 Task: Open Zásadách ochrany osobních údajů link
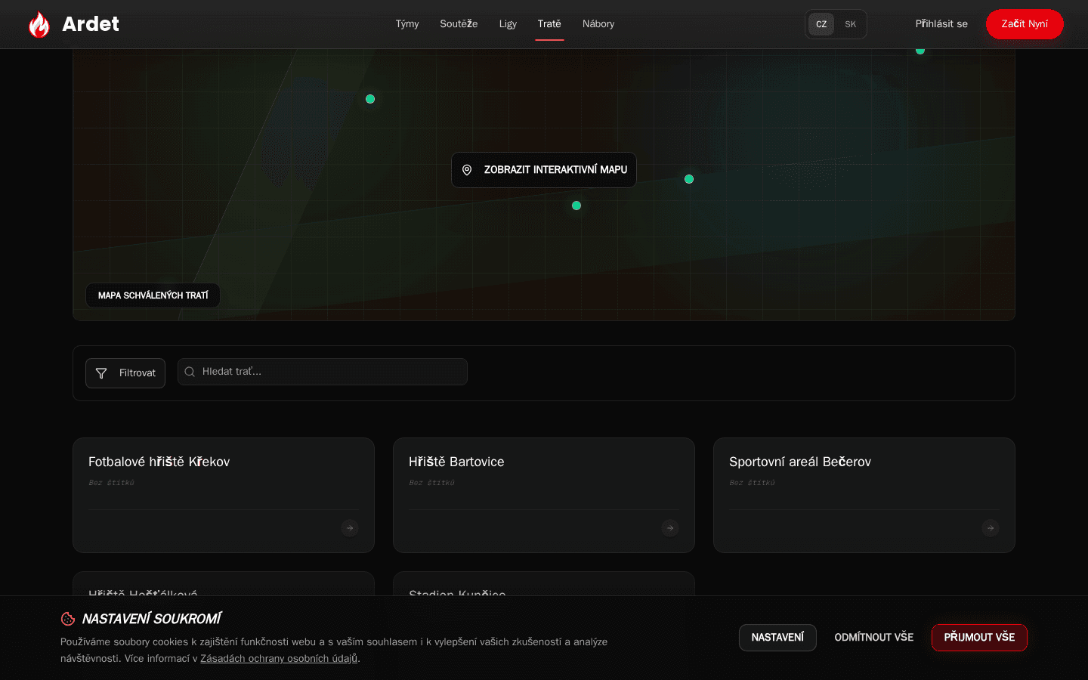point(279,659)
